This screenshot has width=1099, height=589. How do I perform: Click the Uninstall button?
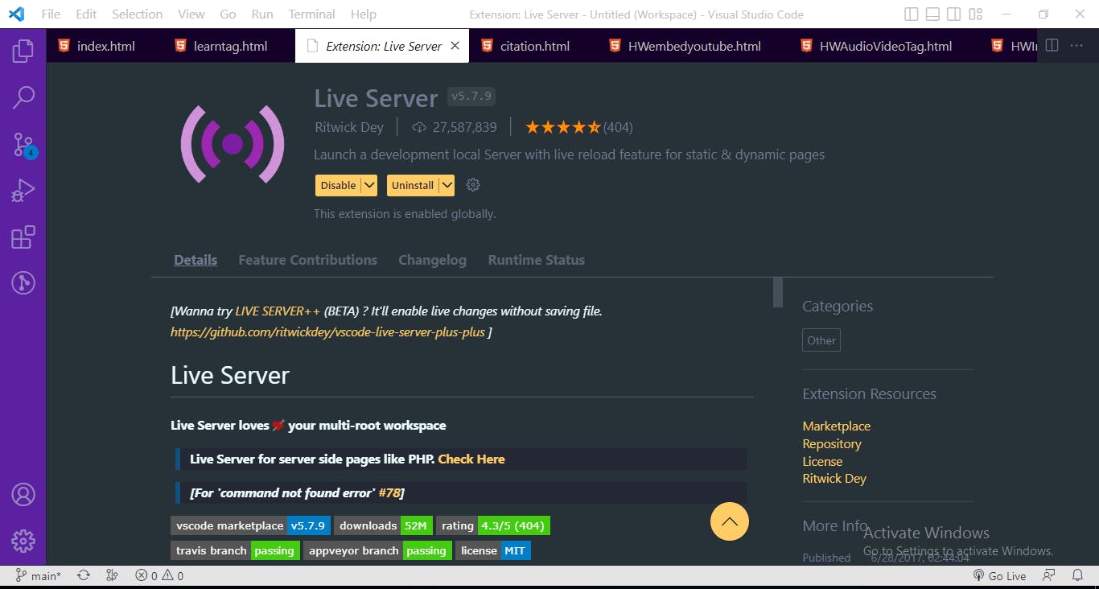pos(413,185)
